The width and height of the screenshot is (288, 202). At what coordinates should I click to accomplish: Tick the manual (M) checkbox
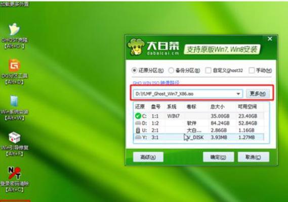pos(252,70)
